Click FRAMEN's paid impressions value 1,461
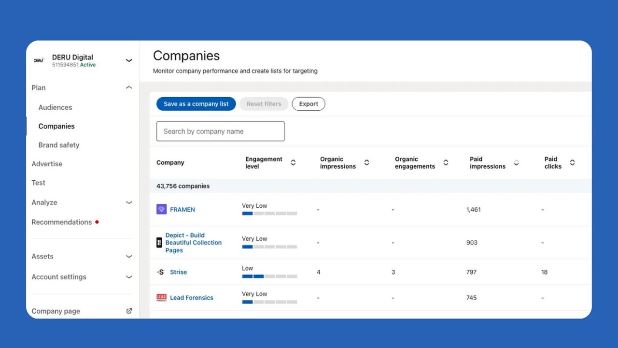The image size is (618, 348). pos(474,210)
